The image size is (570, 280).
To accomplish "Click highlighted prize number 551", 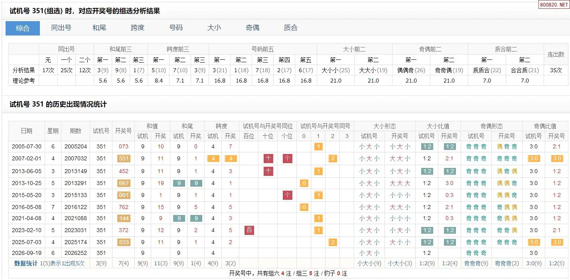I will point(124,158).
